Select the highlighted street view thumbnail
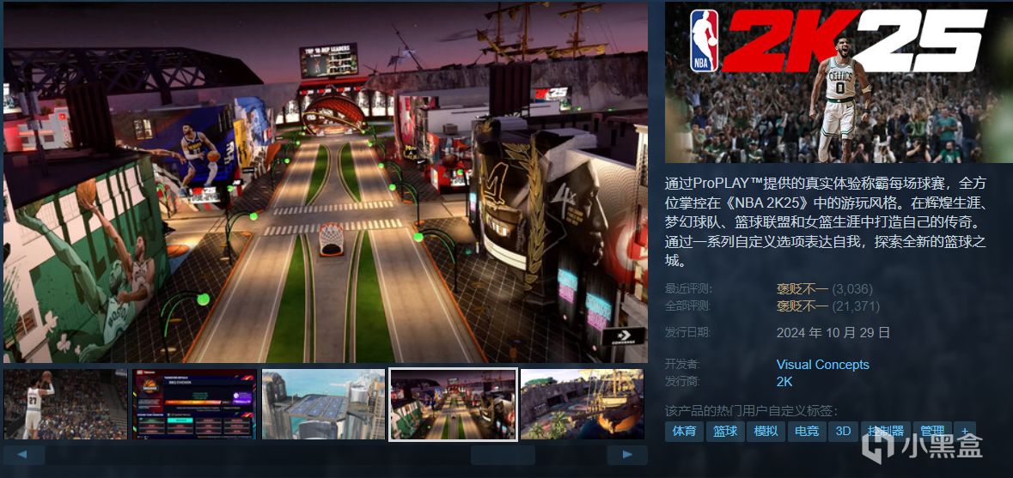The width and height of the screenshot is (1013, 478). click(x=453, y=404)
